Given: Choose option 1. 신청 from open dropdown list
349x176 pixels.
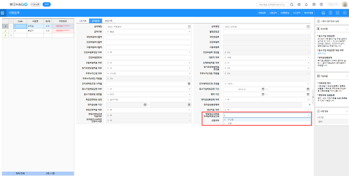Looking at the screenshot, I should (x=267, y=123).
